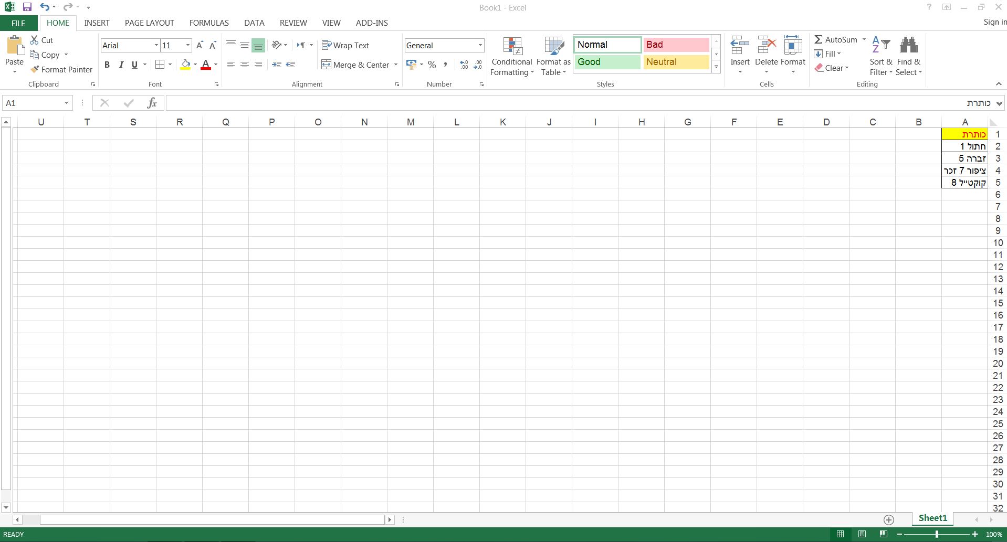
Task: Increase decimal places
Action: click(464, 65)
